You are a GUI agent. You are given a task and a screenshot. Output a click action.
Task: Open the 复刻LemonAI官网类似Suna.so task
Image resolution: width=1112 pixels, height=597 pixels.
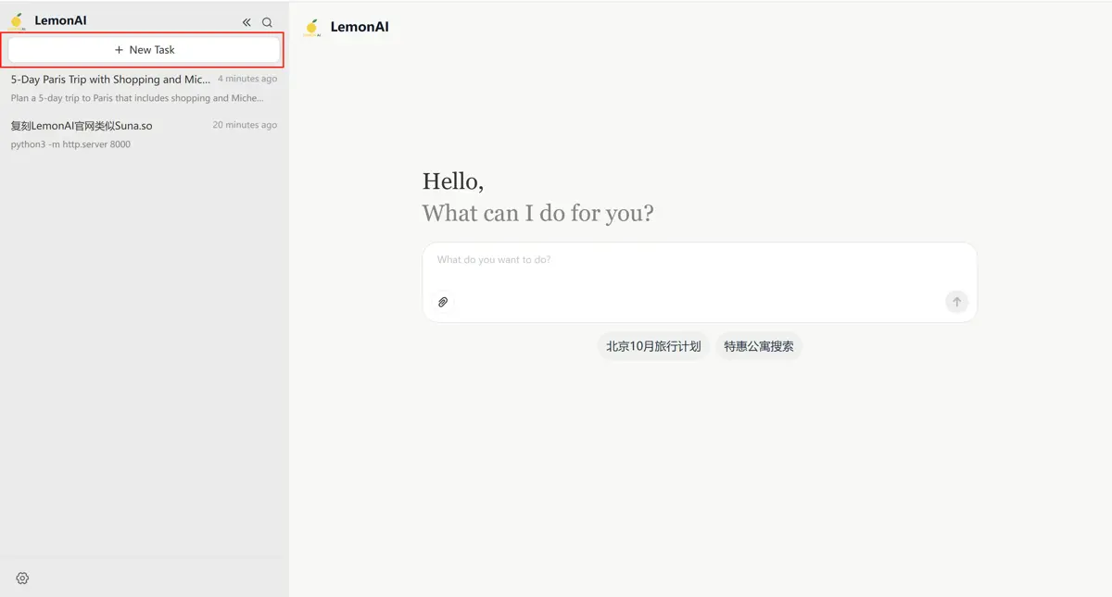click(x=82, y=126)
